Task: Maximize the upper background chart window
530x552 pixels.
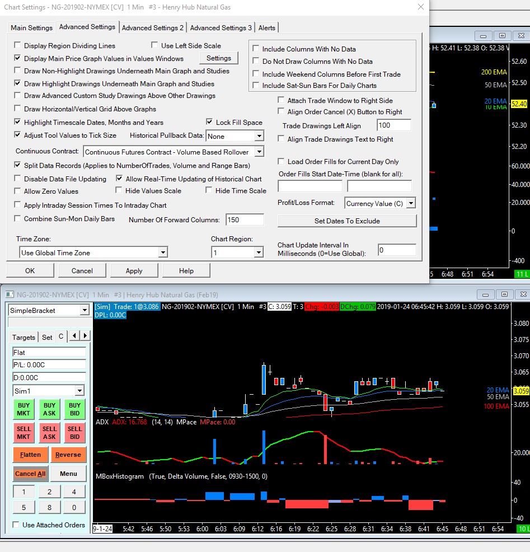Action: pyautogui.click(x=502, y=36)
